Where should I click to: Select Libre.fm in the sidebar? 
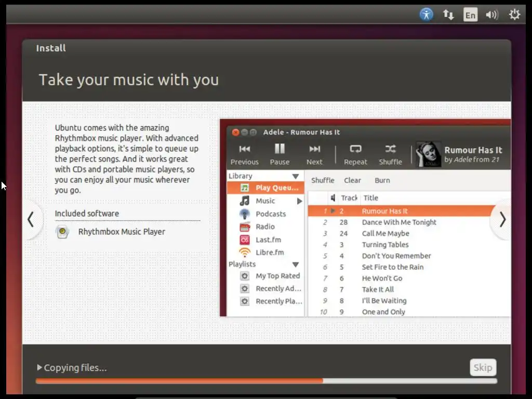click(265, 252)
